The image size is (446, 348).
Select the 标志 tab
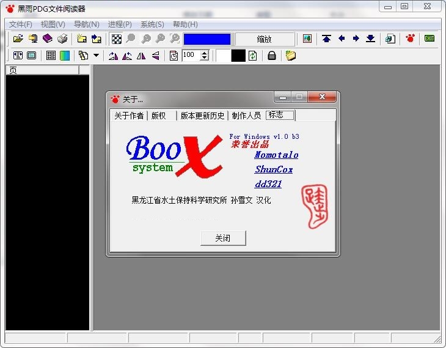(280, 115)
